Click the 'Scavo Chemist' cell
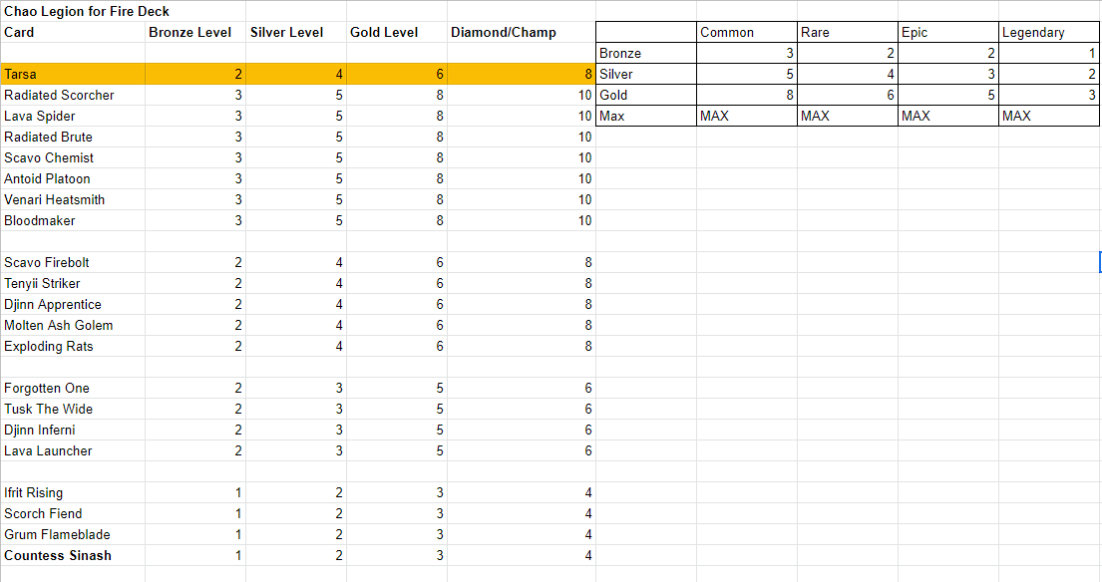 click(x=73, y=158)
